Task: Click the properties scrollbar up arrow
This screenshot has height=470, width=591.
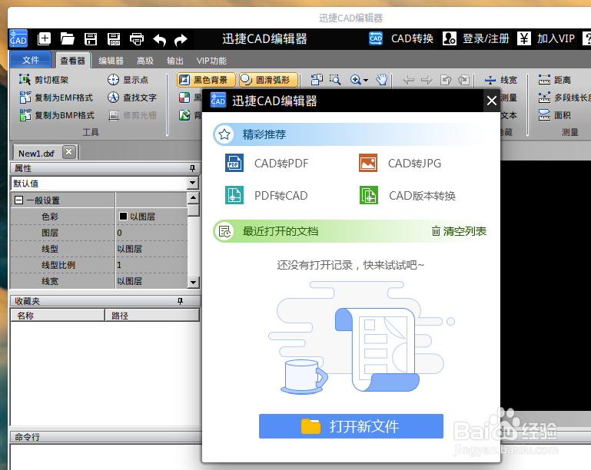Action: (x=193, y=197)
